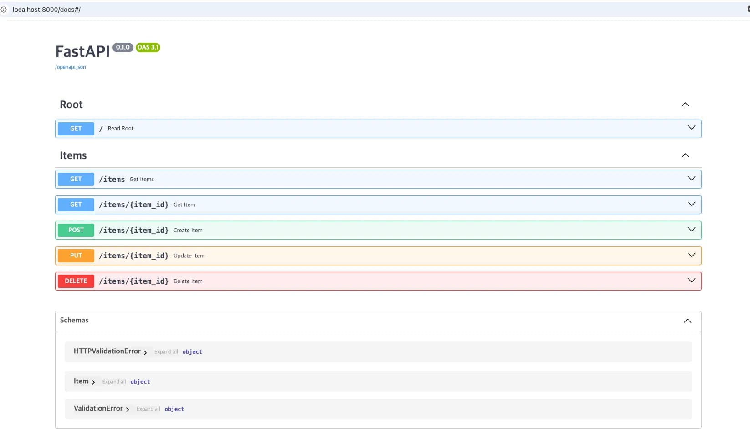Click the ValidationError schema name
750x446 pixels.
tap(98, 409)
